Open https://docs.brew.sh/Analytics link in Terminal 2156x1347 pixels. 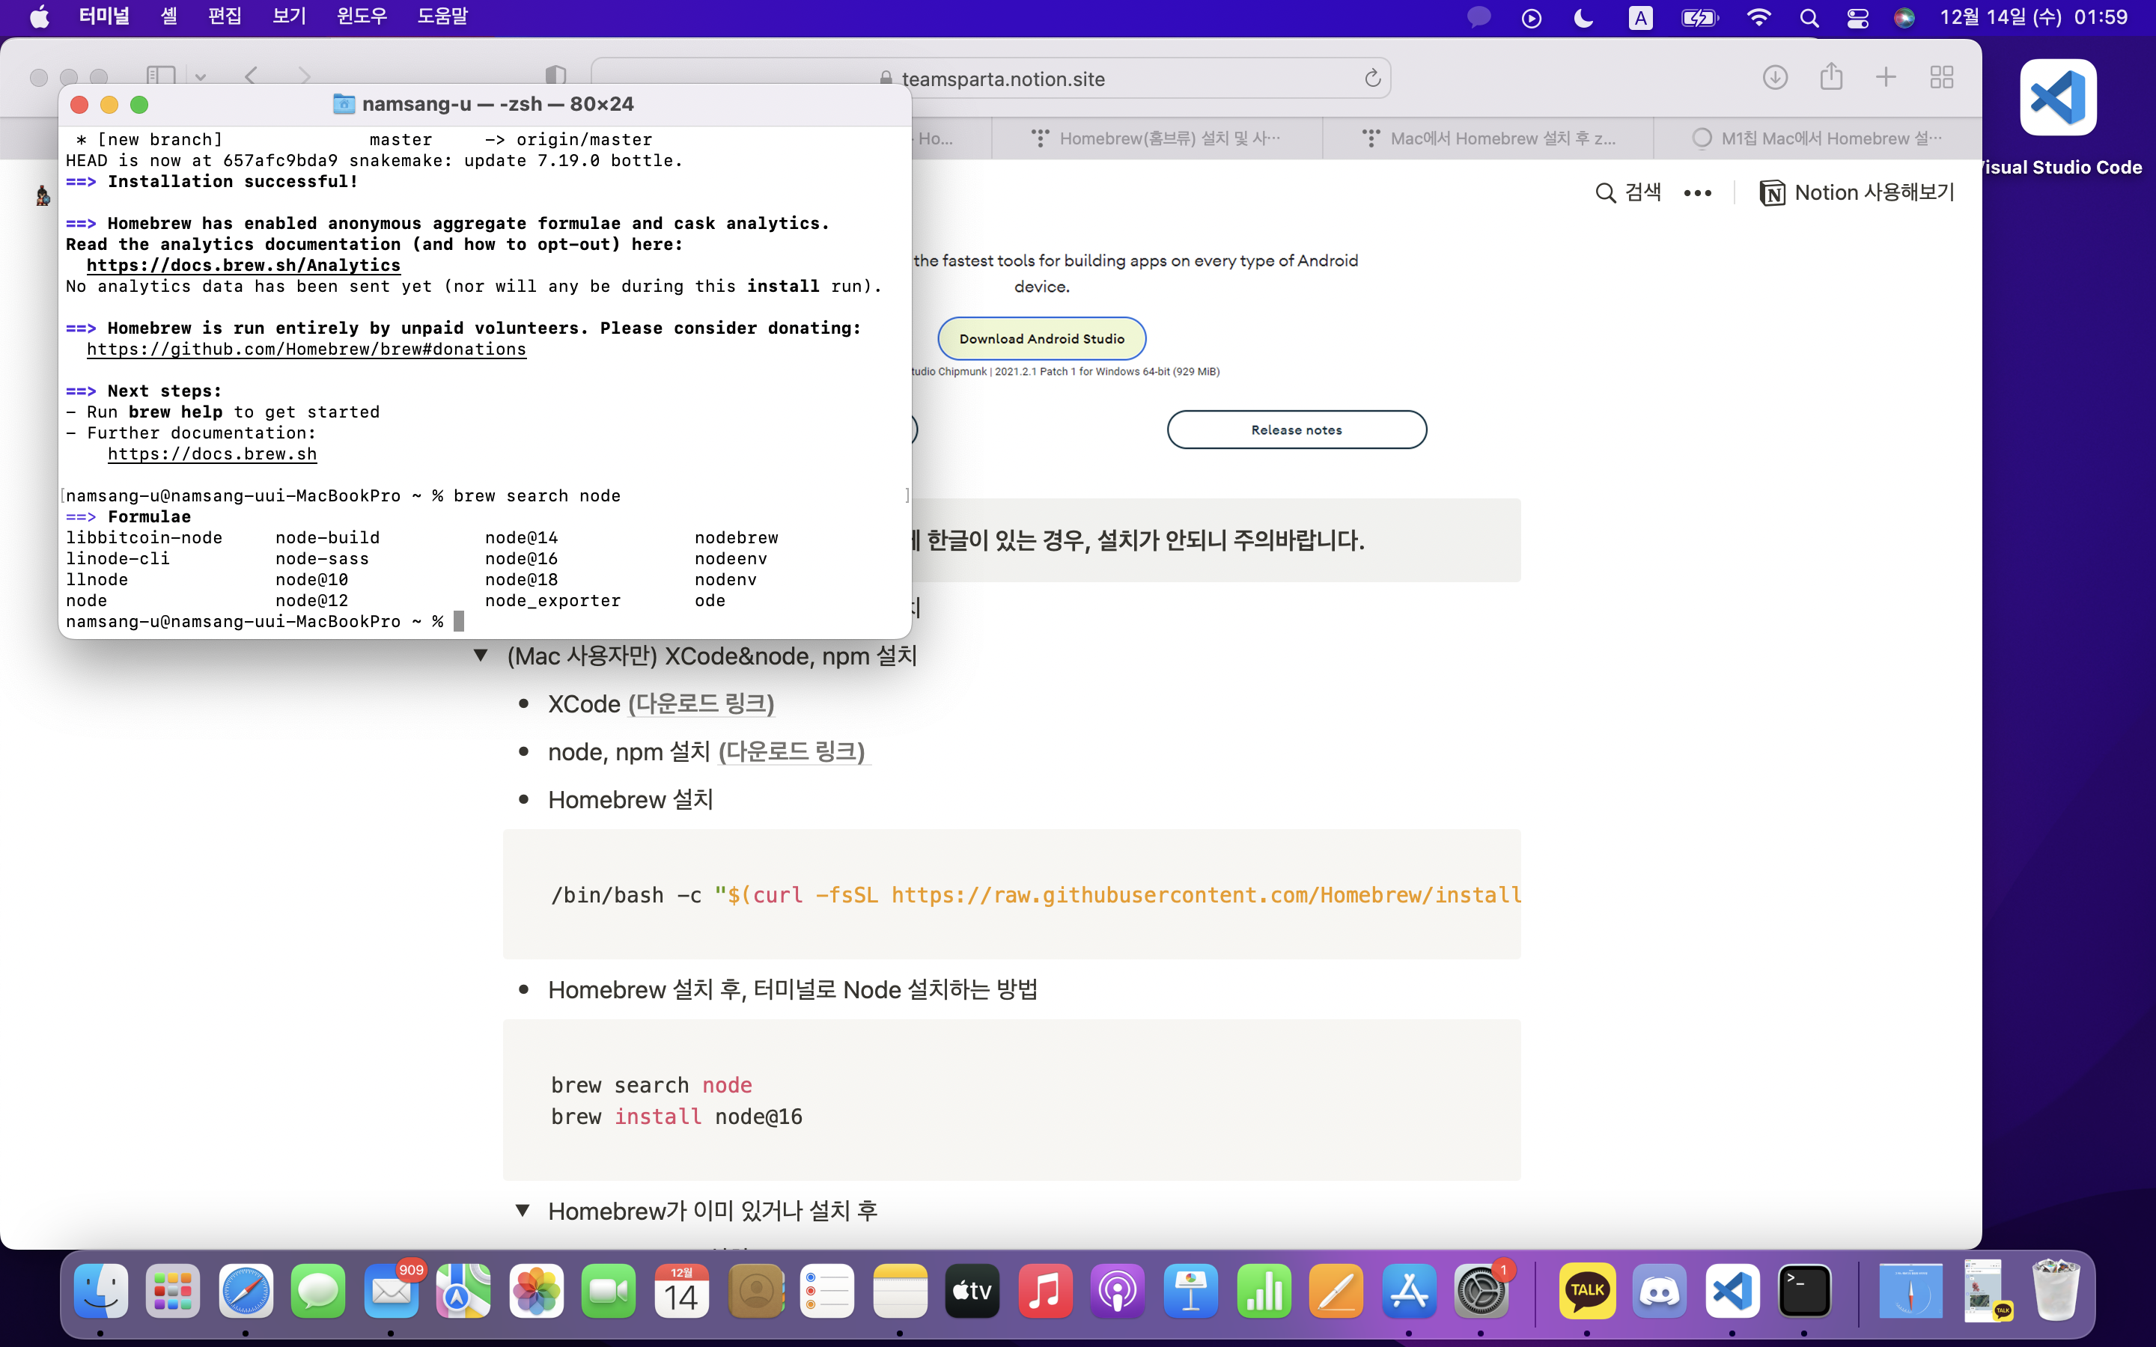243,266
